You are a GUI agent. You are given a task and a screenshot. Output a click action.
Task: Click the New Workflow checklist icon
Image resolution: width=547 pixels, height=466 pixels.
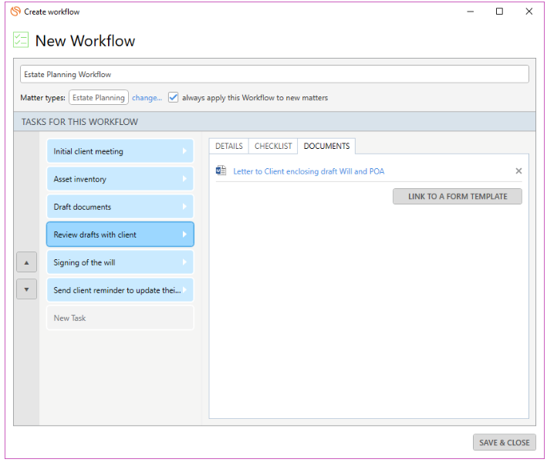[x=21, y=40]
